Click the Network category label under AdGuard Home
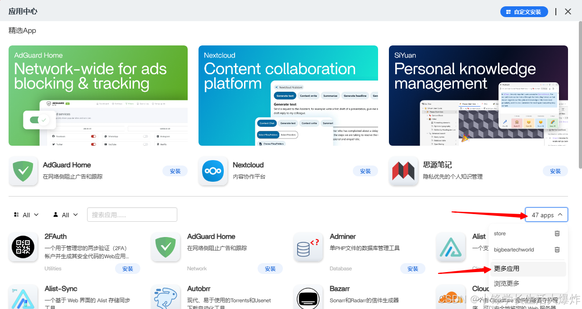 click(197, 269)
